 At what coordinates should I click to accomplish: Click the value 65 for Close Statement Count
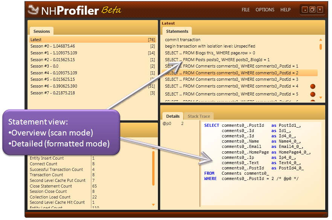click(x=95, y=186)
